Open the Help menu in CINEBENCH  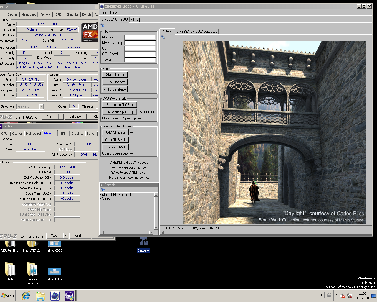pyautogui.click(x=113, y=12)
